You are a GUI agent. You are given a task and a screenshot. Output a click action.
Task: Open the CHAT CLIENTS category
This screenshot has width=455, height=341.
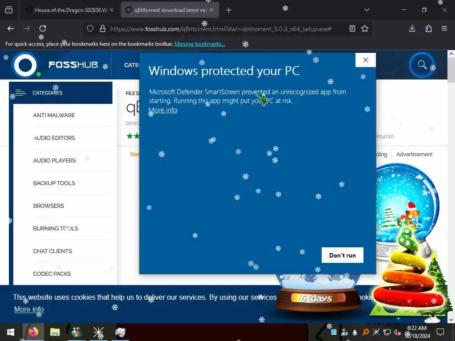point(52,251)
